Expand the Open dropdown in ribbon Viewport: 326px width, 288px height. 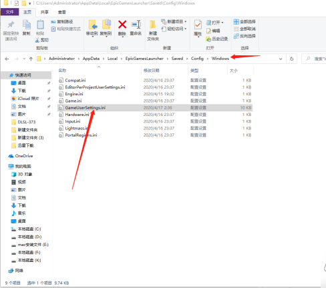click(x=214, y=23)
